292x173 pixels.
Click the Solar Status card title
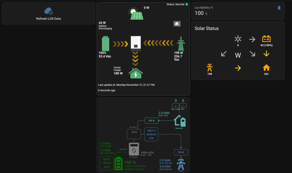pos(206,28)
